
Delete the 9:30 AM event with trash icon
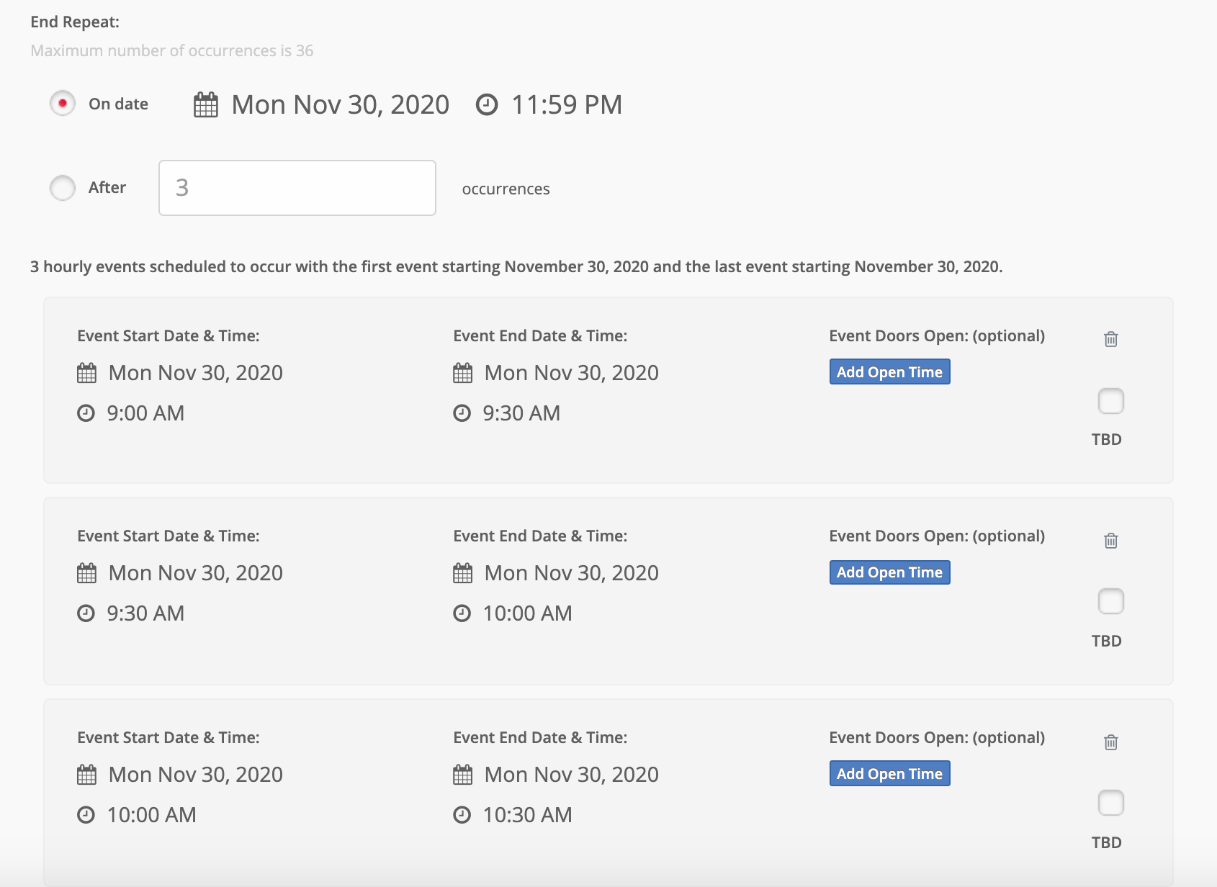[1111, 541]
